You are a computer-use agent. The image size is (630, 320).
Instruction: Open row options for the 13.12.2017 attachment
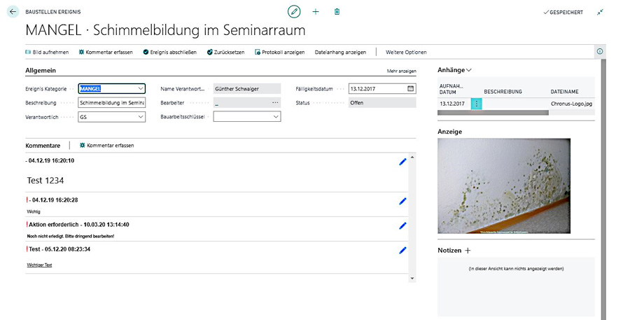coord(477,104)
